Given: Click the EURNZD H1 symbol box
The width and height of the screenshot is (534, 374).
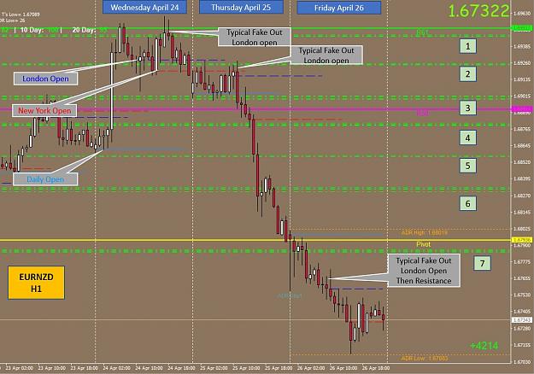Looking at the screenshot, I should click(36, 283).
